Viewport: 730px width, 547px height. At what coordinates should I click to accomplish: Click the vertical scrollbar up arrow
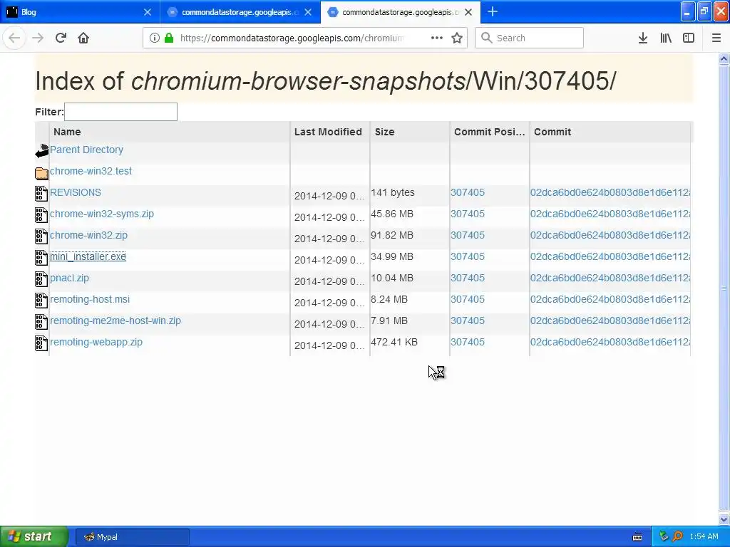[724, 58]
